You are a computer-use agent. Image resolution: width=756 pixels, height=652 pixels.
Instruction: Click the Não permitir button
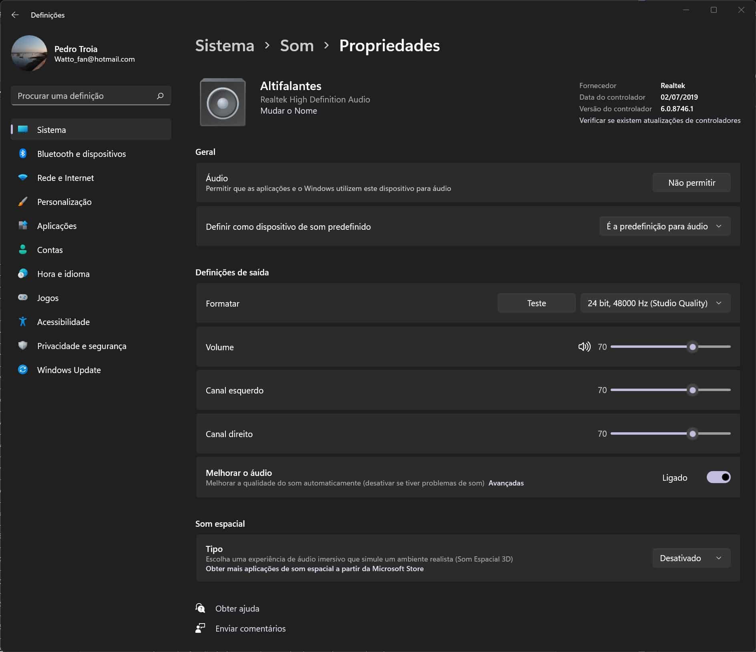(x=691, y=183)
